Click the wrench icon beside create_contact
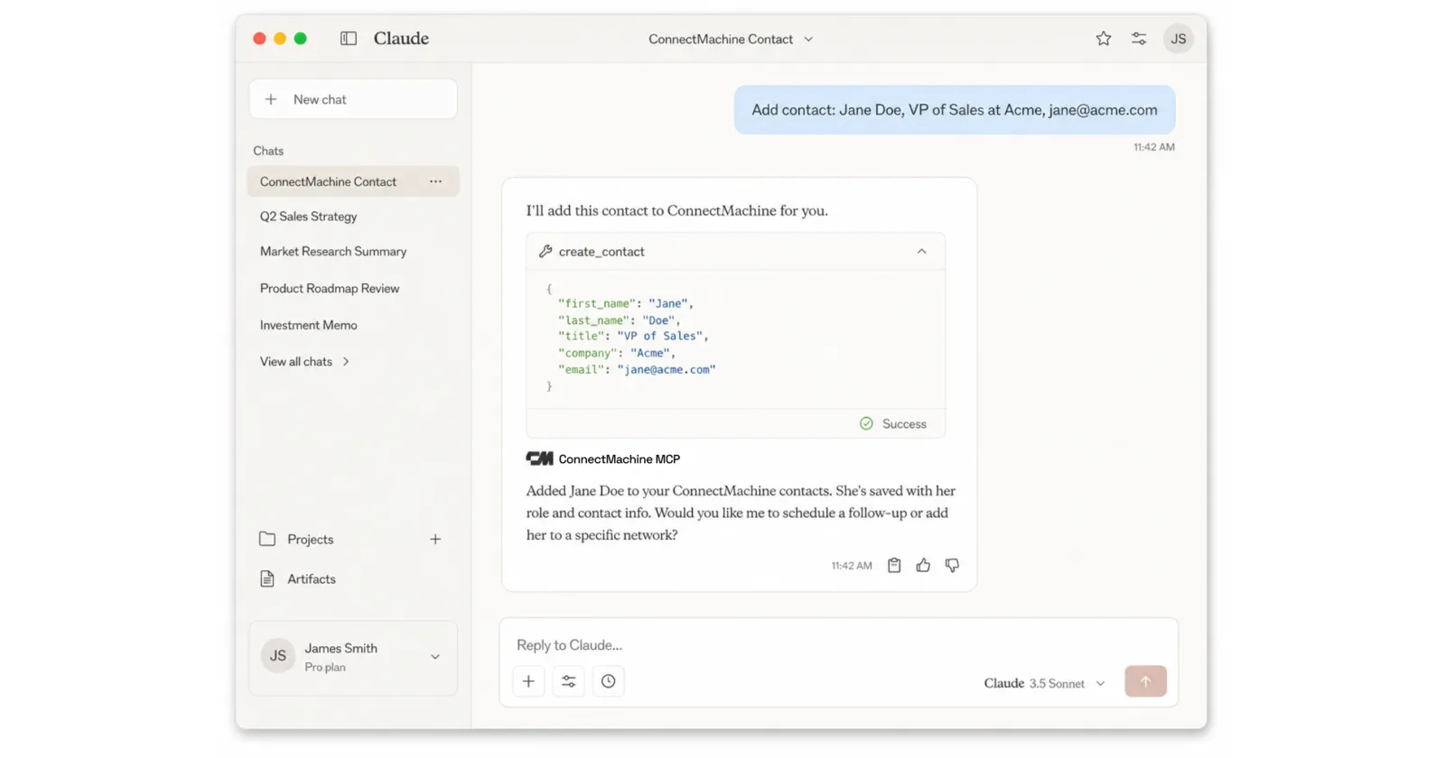 545,252
